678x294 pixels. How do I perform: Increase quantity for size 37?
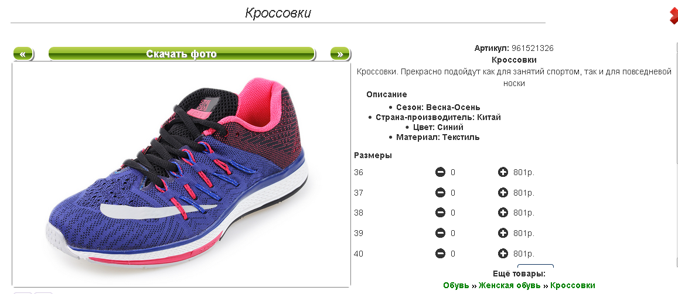[503, 193]
